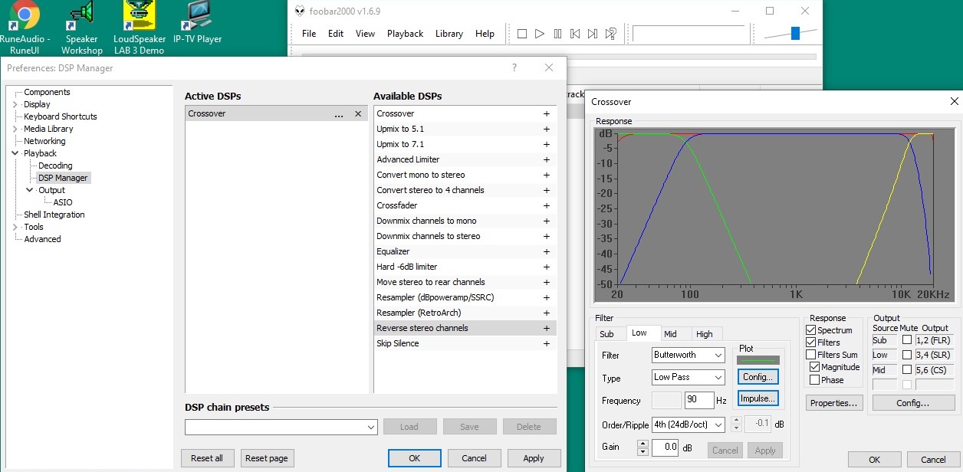Click Config... under Output group

pyautogui.click(x=913, y=402)
